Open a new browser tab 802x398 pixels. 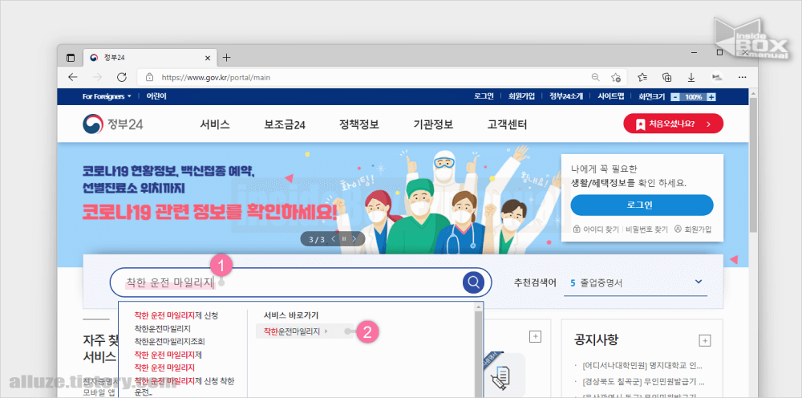pyautogui.click(x=227, y=57)
